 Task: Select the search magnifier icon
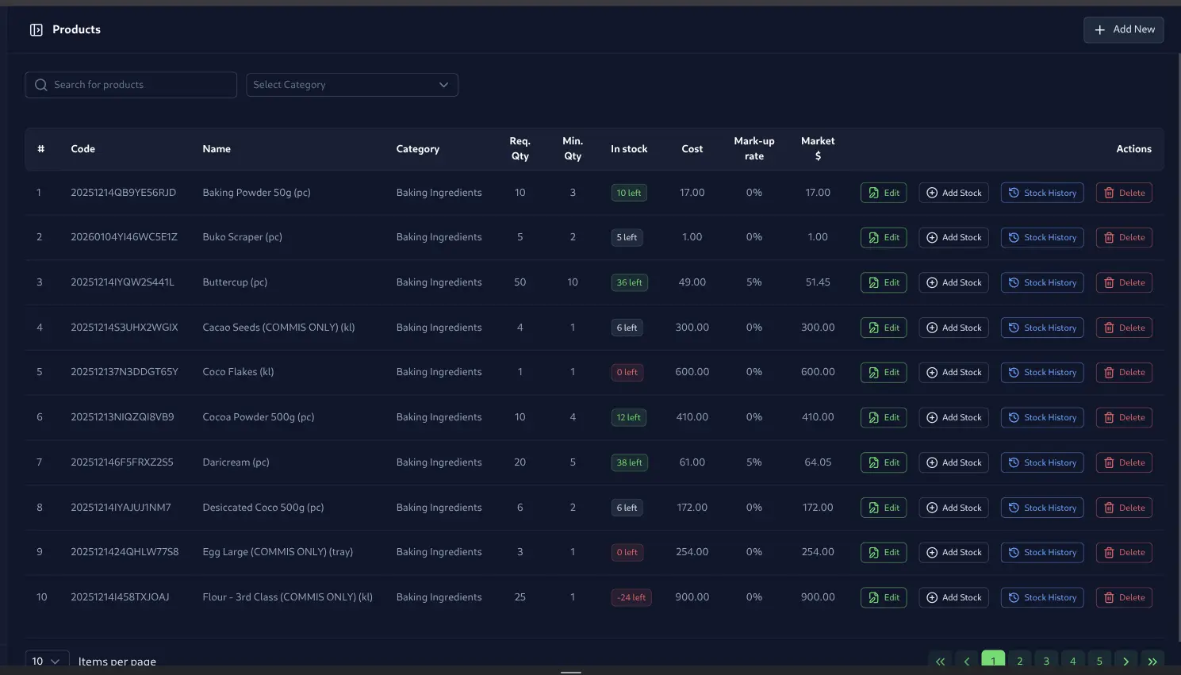[x=40, y=84]
